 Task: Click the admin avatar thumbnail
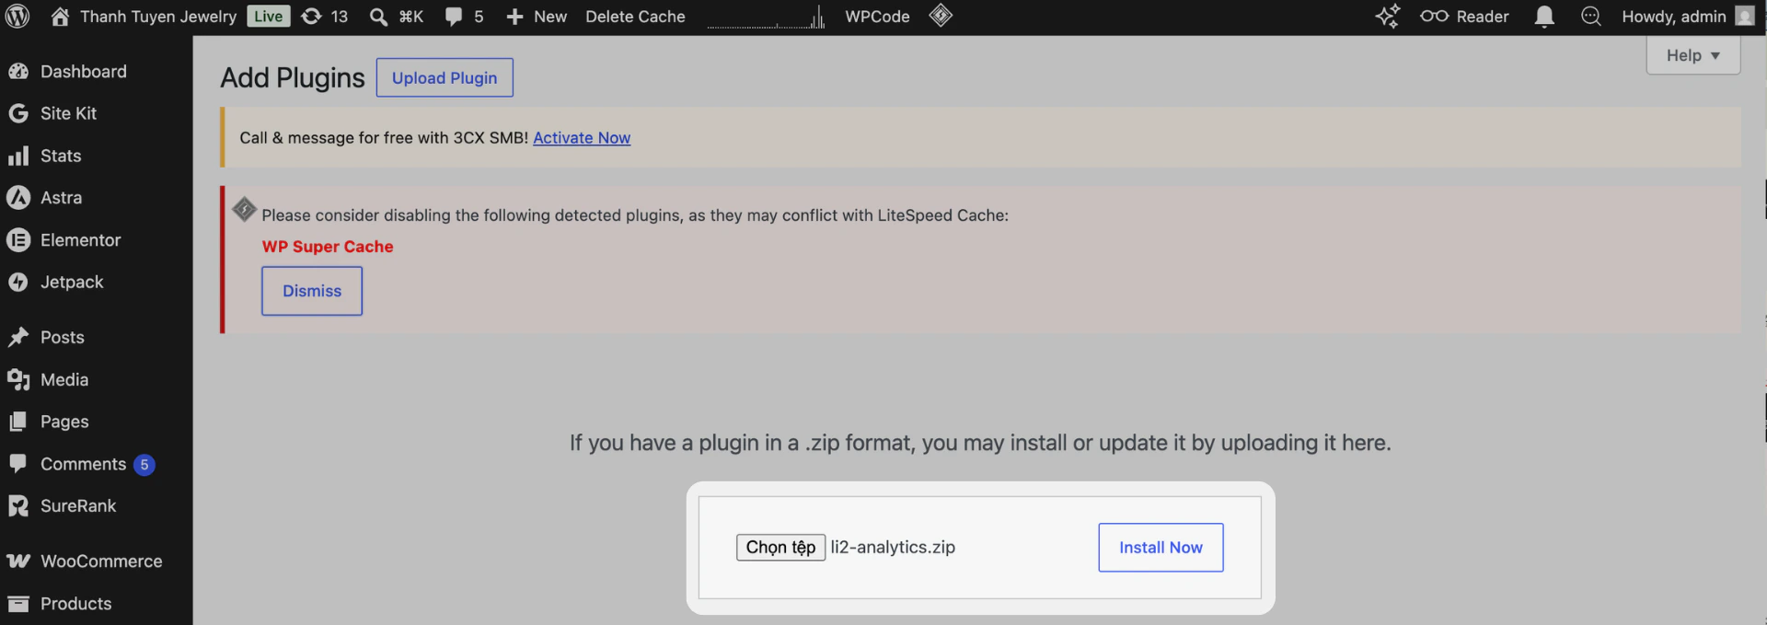click(x=1744, y=17)
